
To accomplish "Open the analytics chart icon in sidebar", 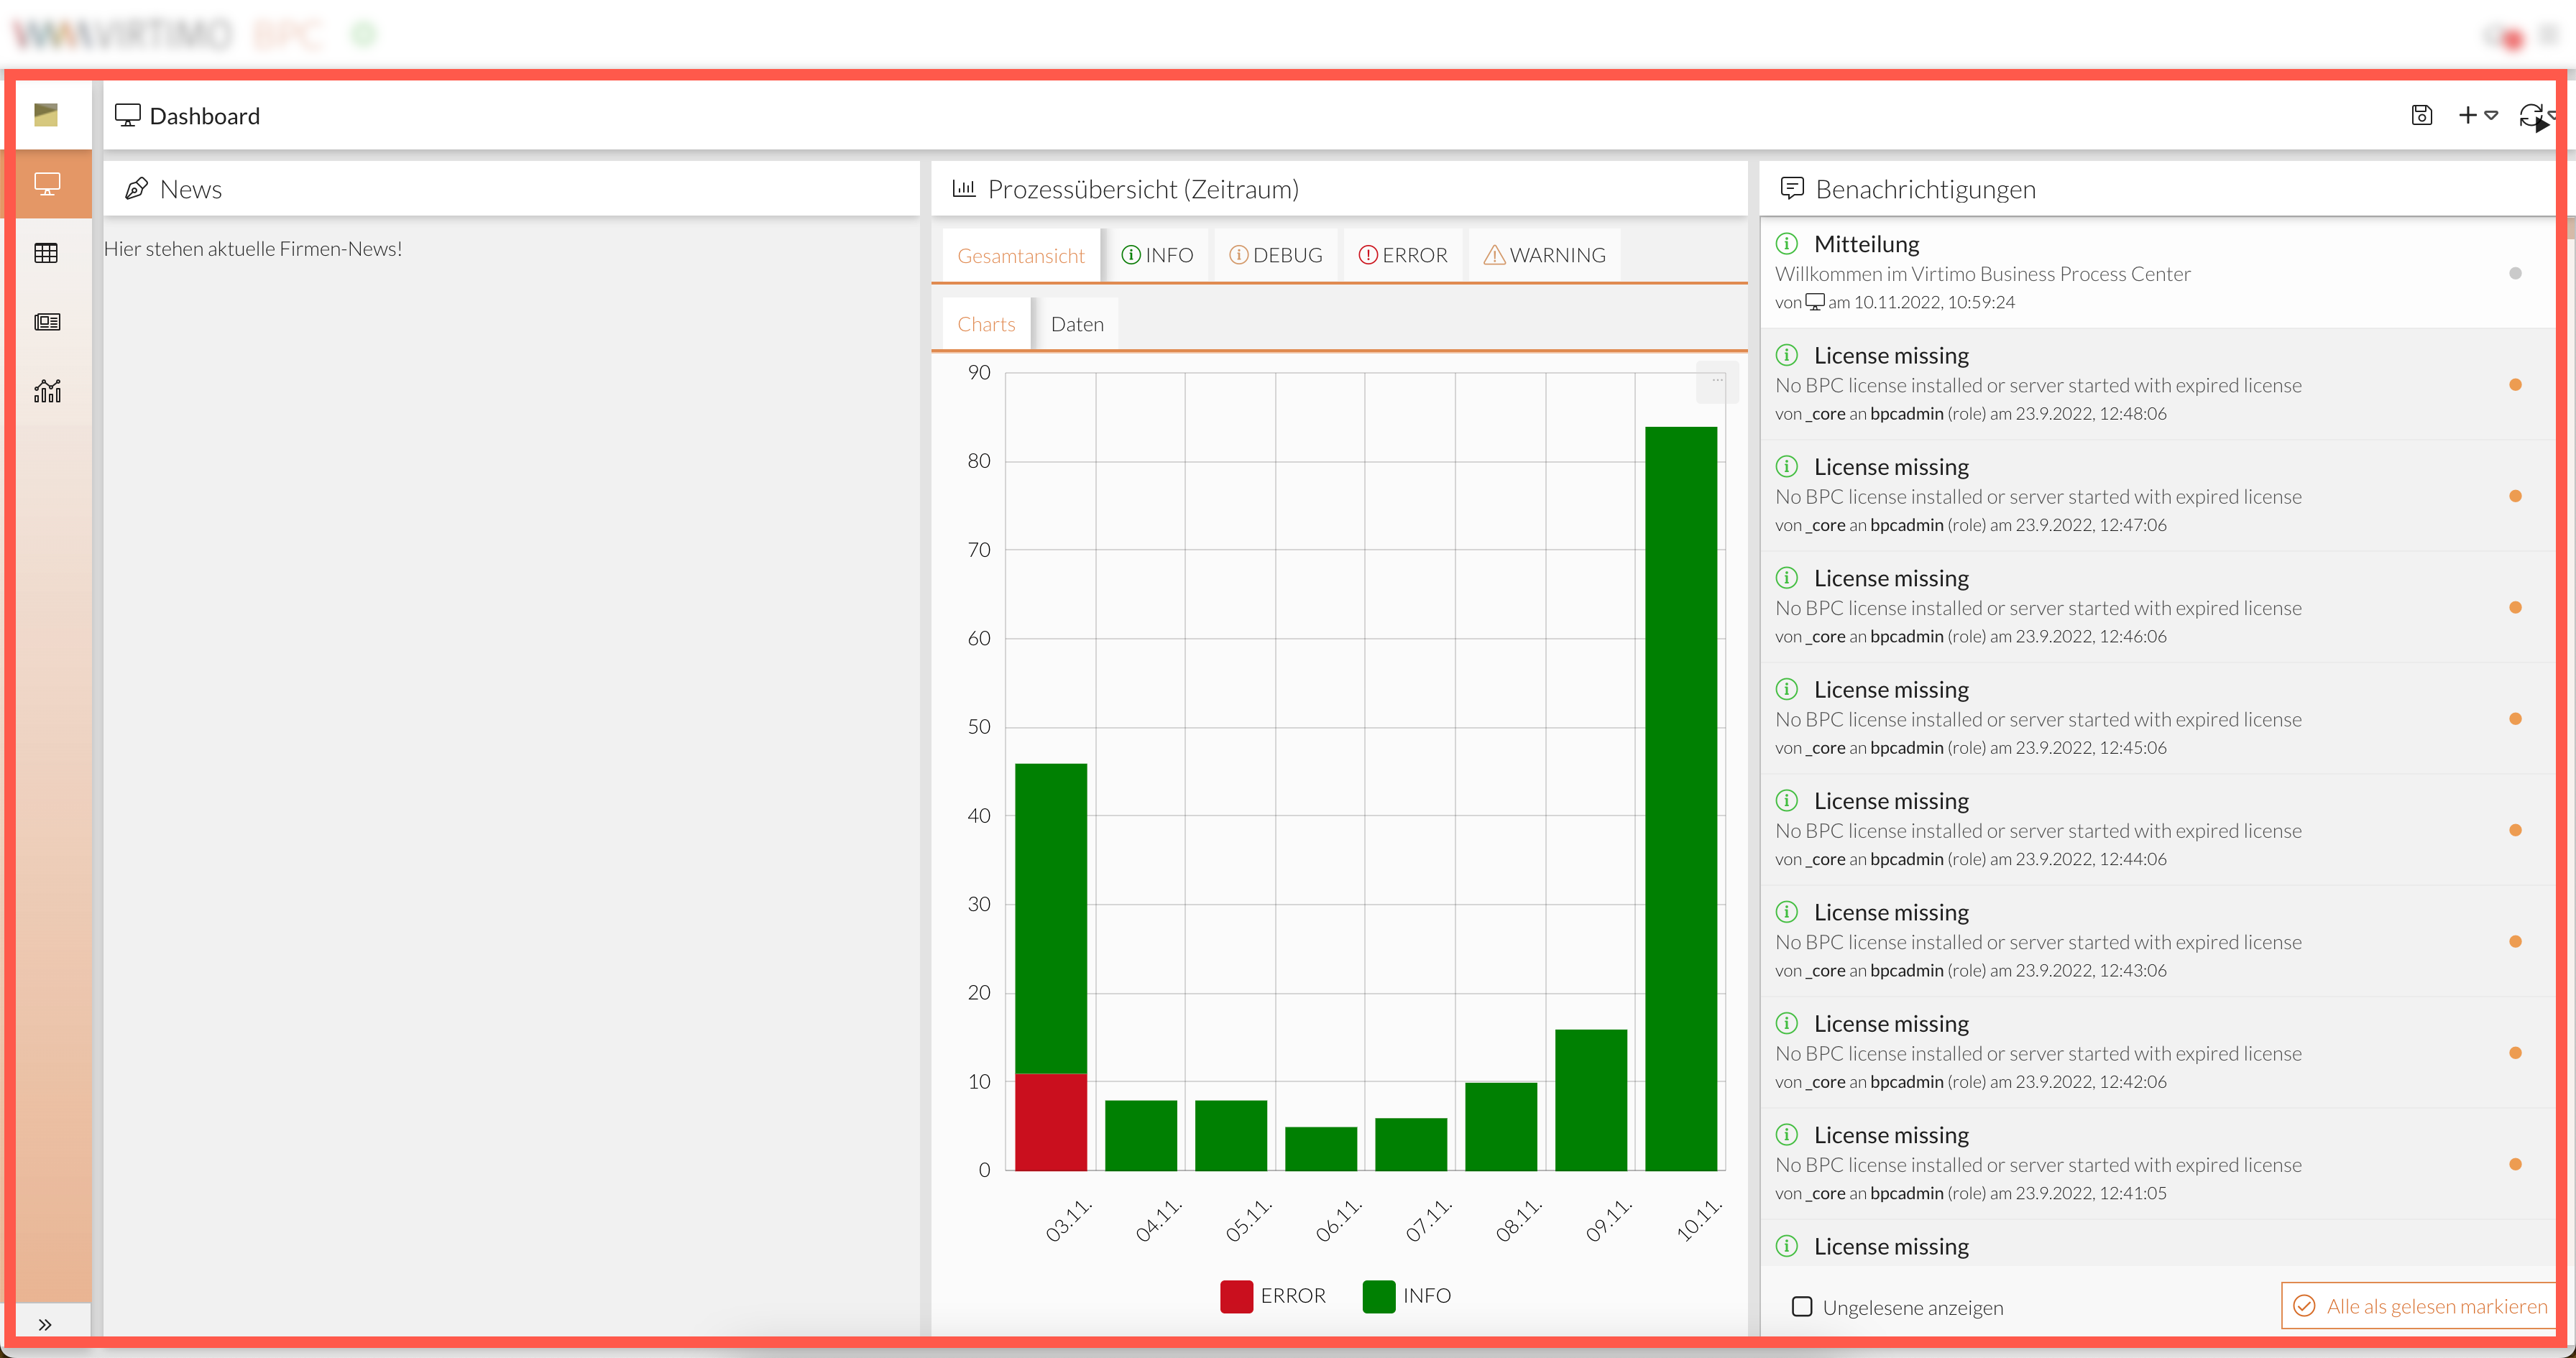I will coord(47,391).
